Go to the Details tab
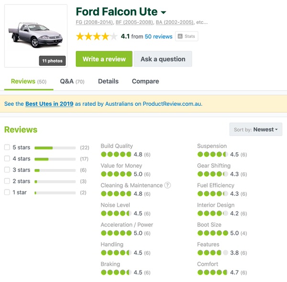 click(109, 81)
